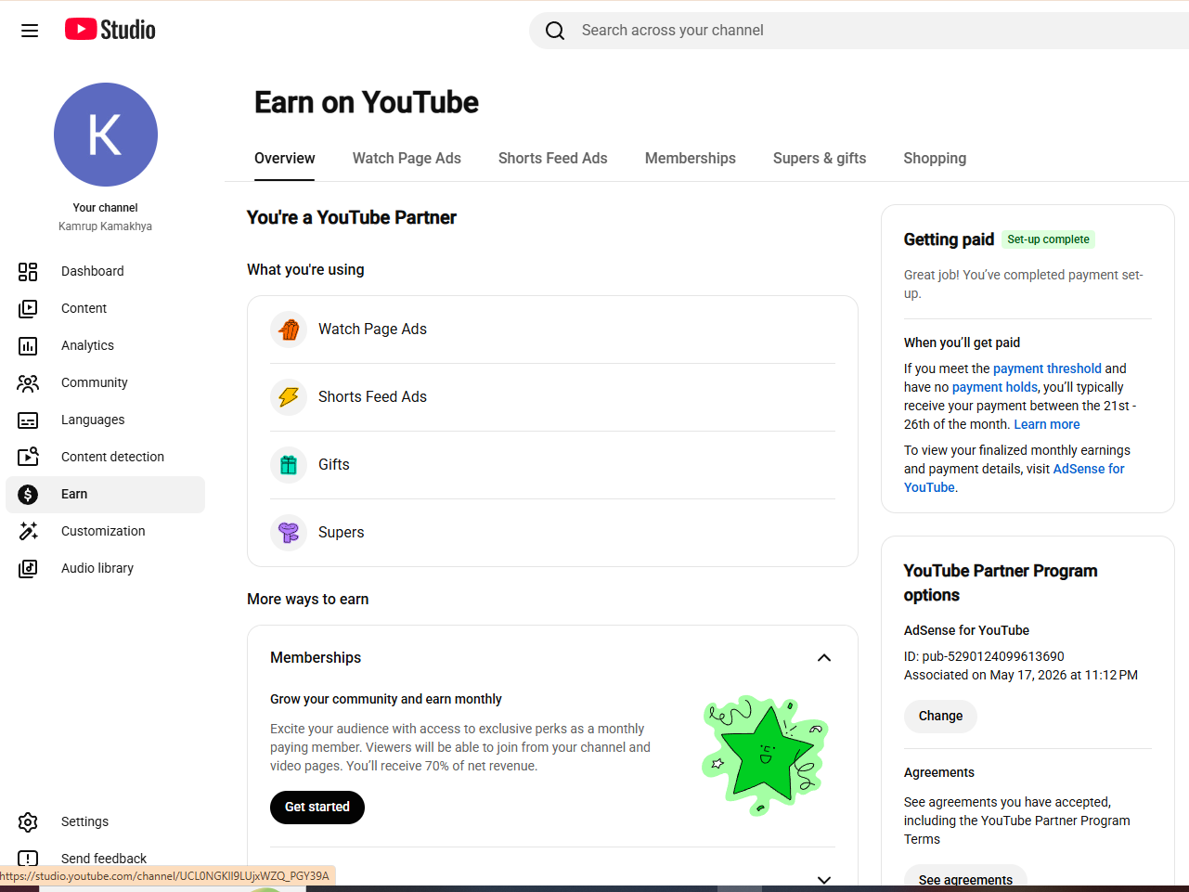Screen dimensions: 1189x892
Task: Open the Shorts Feed Ads tab
Action: coord(553,159)
